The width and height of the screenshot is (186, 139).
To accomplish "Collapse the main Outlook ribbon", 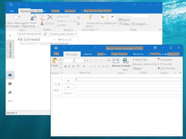I will [x=160, y=29].
